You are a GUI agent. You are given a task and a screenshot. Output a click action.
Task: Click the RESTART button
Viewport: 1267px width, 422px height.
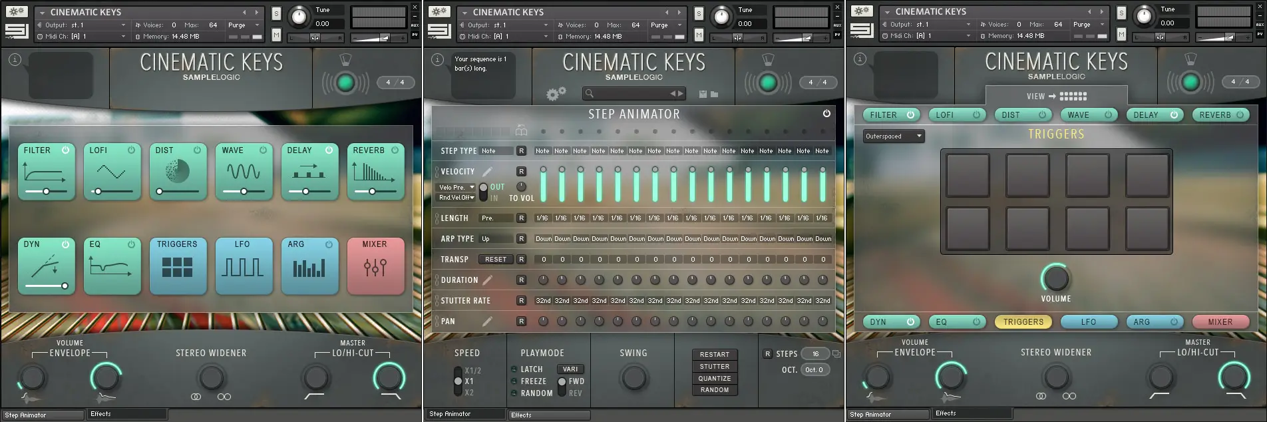(x=715, y=355)
